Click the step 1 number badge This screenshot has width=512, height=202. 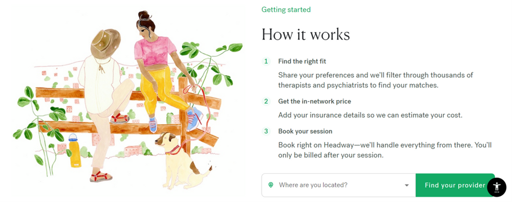pyautogui.click(x=266, y=61)
